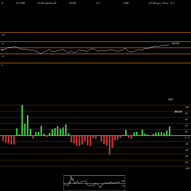Click the -60 label on MR axis
This screenshot has width=191, height=191.
(186, 156)
